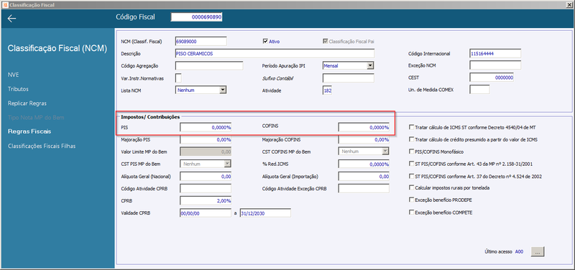Open Tributos in the sidebar

[18, 89]
